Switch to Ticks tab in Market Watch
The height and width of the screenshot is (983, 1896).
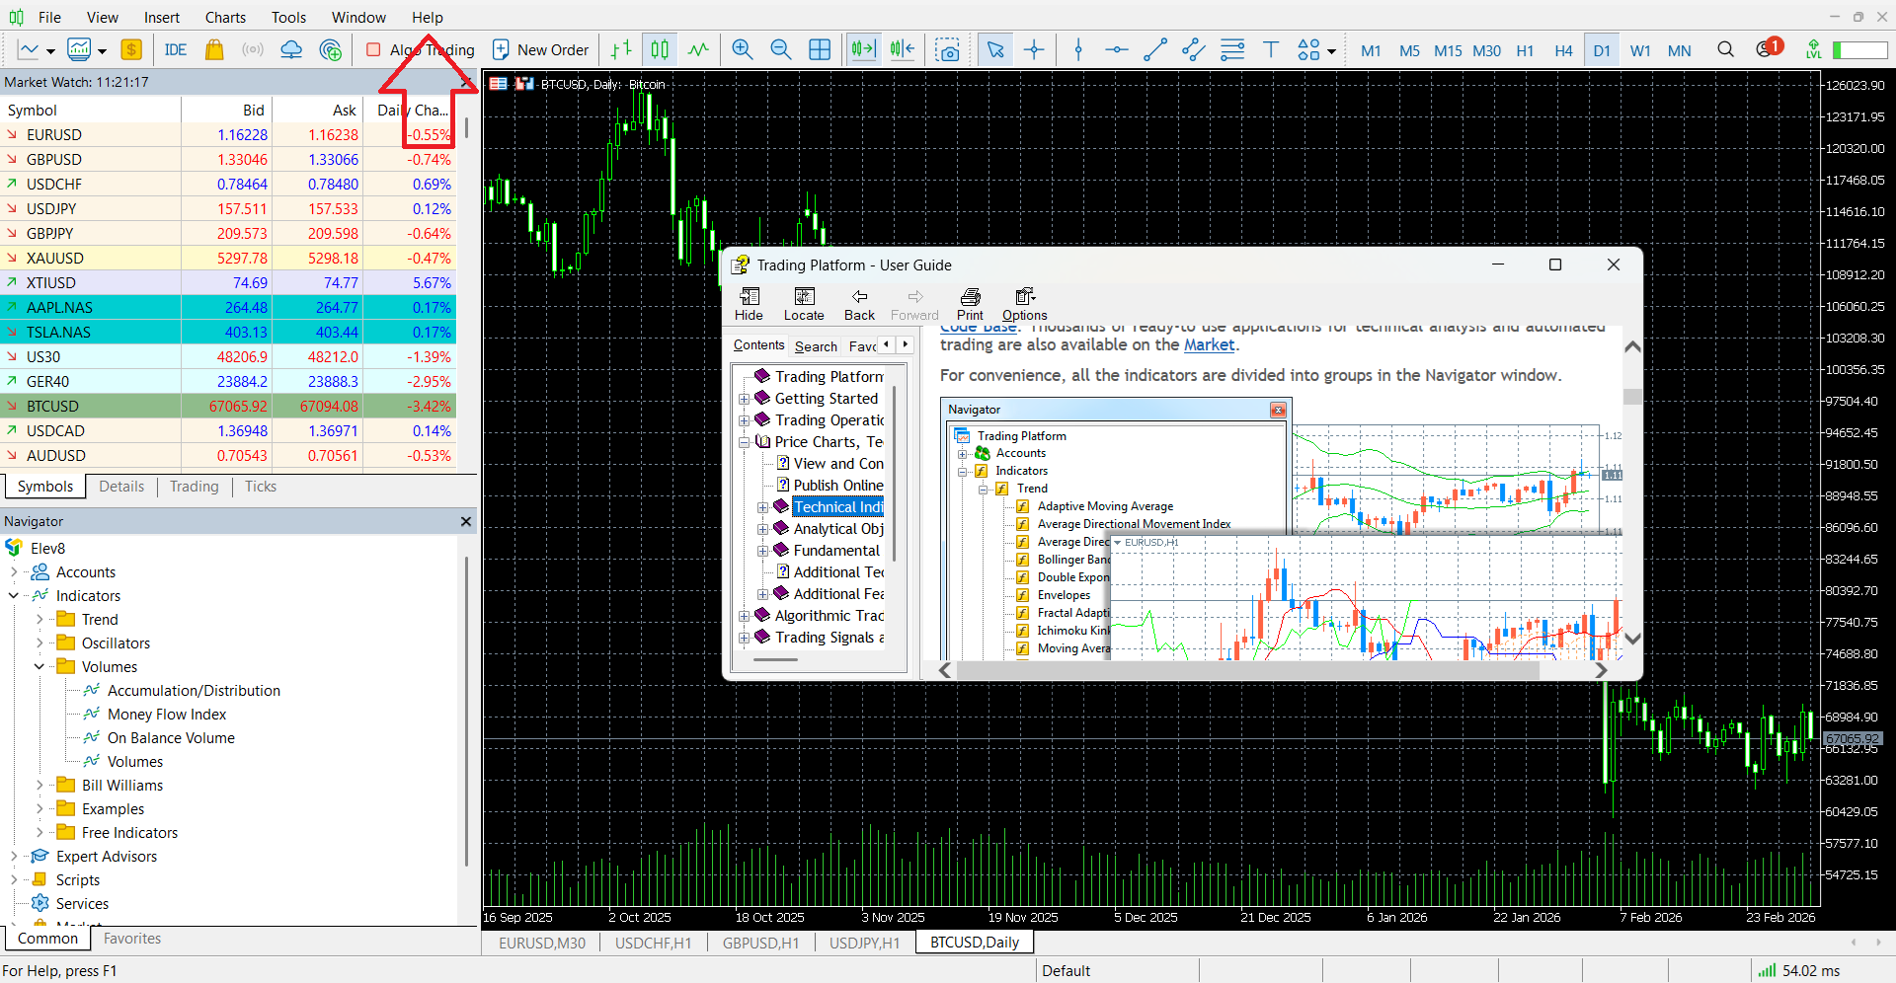click(x=261, y=487)
